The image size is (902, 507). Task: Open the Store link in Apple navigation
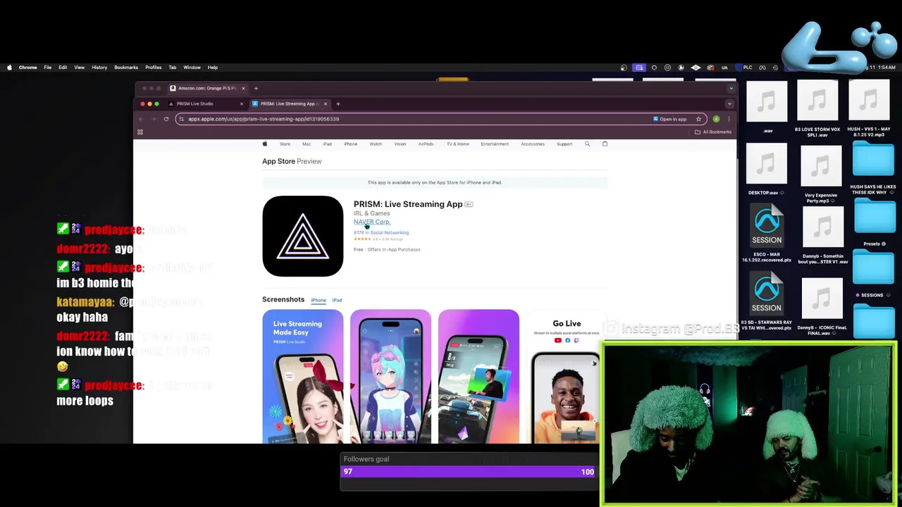click(285, 144)
